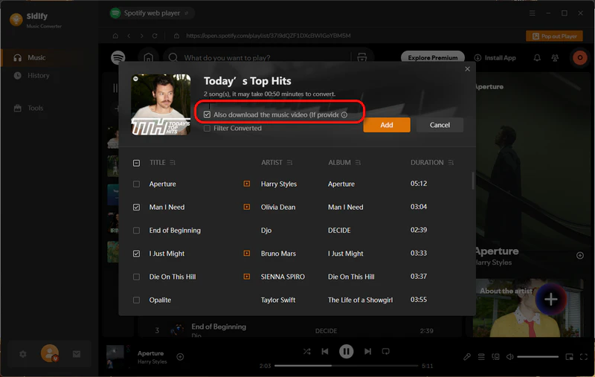Open the mail feedback icon
The image size is (595, 377).
click(77, 354)
